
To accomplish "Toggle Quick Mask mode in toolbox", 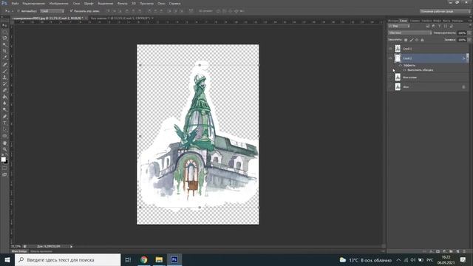I will pyautogui.click(x=4, y=168).
